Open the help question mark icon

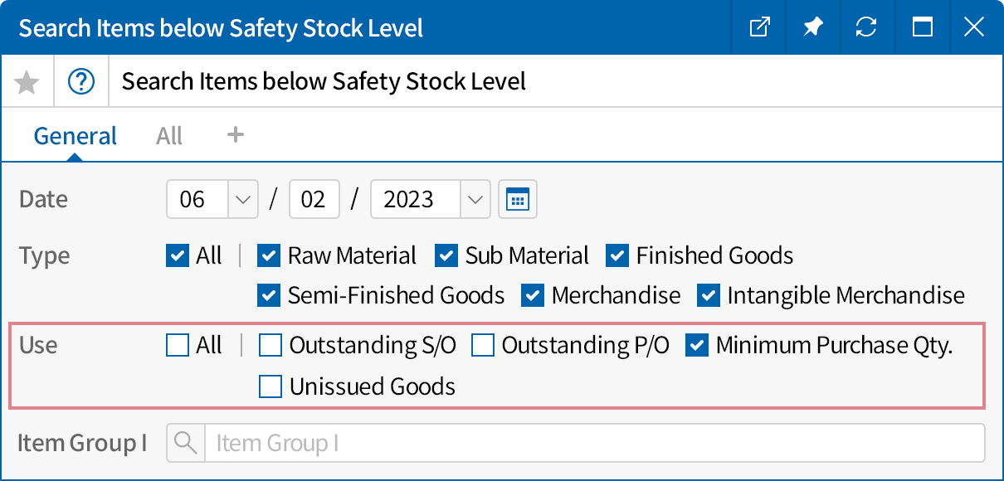[x=81, y=82]
